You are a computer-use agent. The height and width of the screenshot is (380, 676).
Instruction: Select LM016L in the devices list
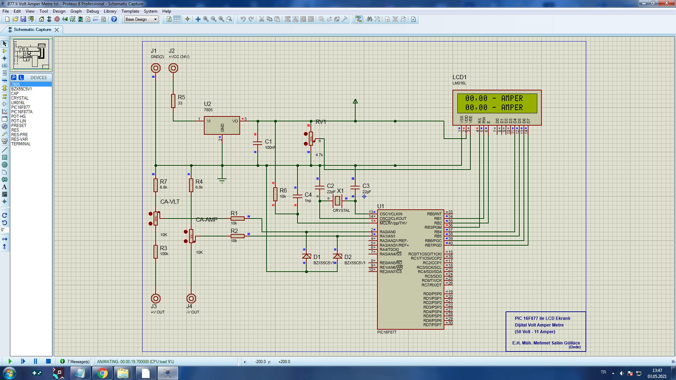pyautogui.click(x=31, y=103)
